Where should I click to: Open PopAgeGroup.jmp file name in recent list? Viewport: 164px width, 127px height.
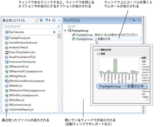coord(20,38)
